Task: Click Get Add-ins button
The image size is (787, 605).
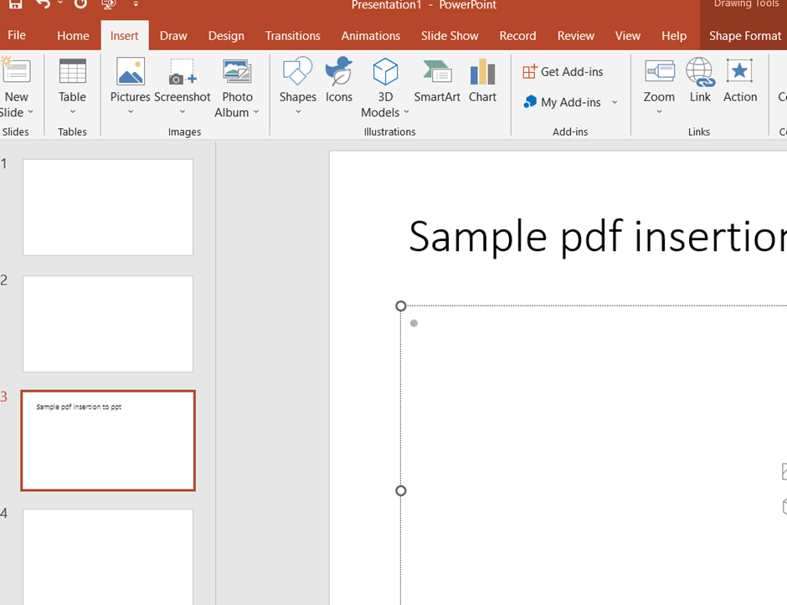Action: [x=563, y=72]
